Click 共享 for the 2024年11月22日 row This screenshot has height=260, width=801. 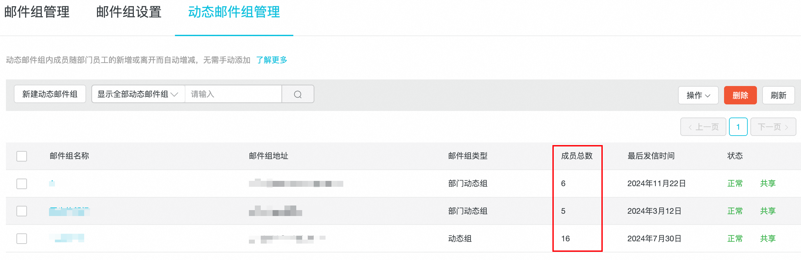(768, 184)
